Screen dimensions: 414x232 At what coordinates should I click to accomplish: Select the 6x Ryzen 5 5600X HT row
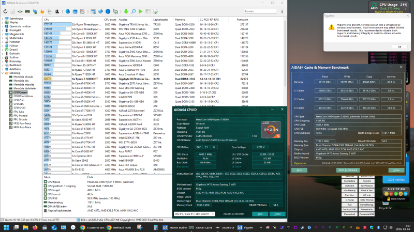[146, 79]
